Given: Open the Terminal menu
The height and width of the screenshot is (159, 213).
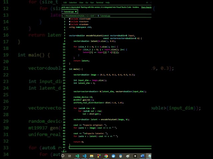Looking at the screenshot, I should 100,2.
